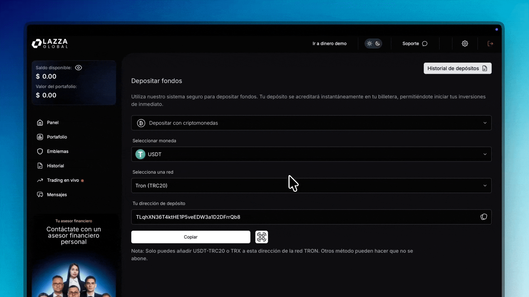
Task: Go to Trading en vivo
Action: (63, 180)
